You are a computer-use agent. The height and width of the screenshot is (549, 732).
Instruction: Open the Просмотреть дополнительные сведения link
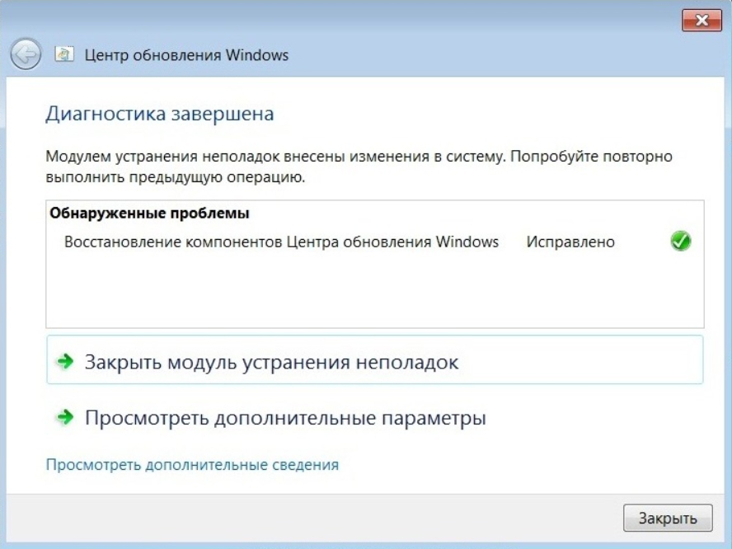pos(192,465)
